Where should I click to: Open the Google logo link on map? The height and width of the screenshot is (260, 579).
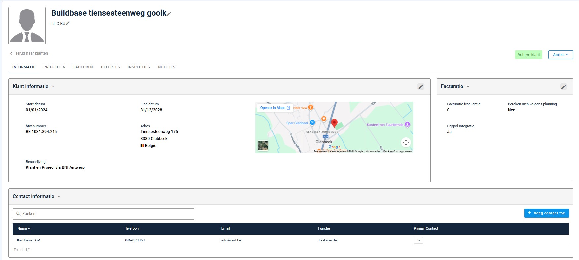click(x=334, y=147)
